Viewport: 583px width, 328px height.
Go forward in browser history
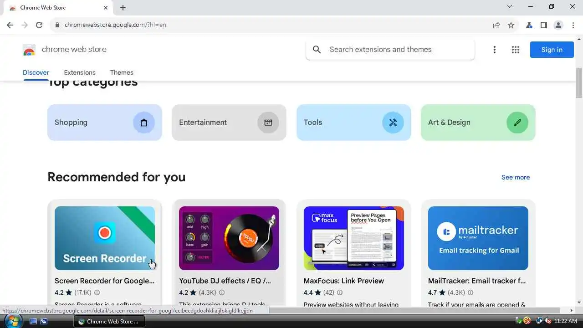pyautogui.click(x=25, y=25)
